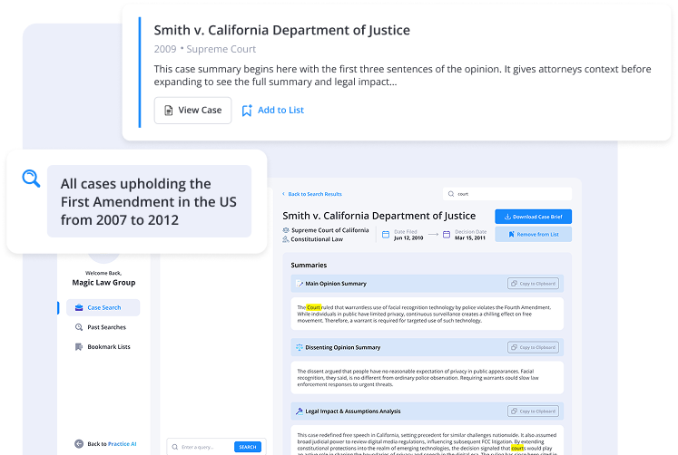Click Back to Practice AI link
Screen dimensions: 678x455
[112, 444]
